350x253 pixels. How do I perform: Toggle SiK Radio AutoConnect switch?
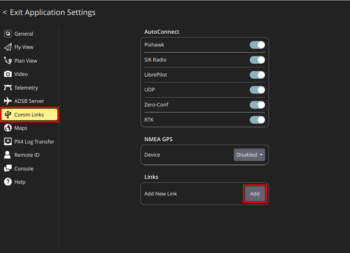[257, 60]
